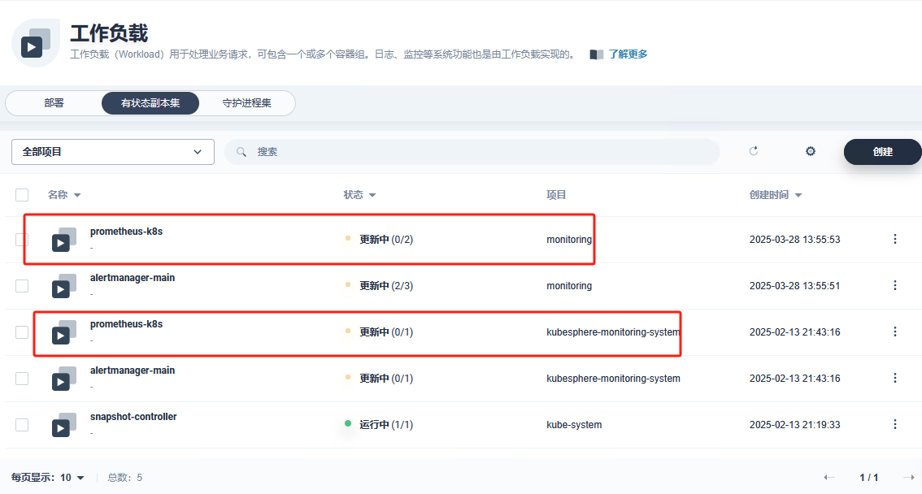The image size is (922, 494).
Task: Check the box for prometheus-k8s in kubesphere-monitoring-system
Action: tap(22, 332)
